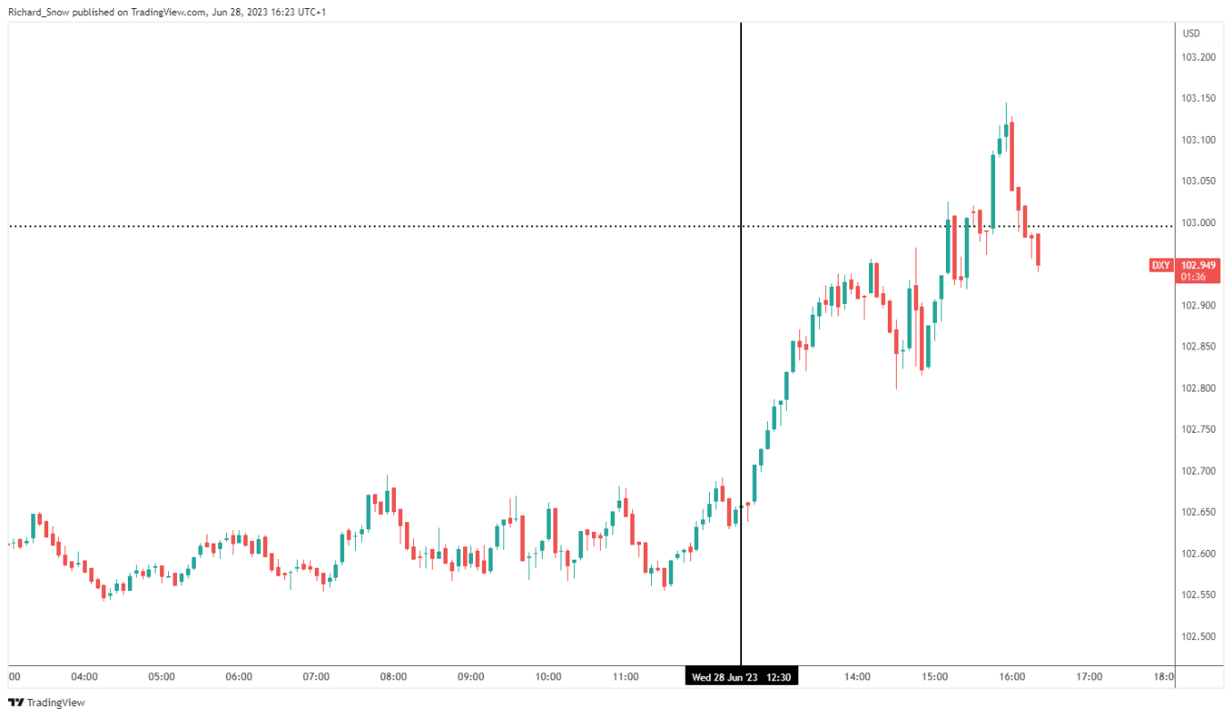
Task: Click the 10:00 time axis label
Action: [x=548, y=678]
